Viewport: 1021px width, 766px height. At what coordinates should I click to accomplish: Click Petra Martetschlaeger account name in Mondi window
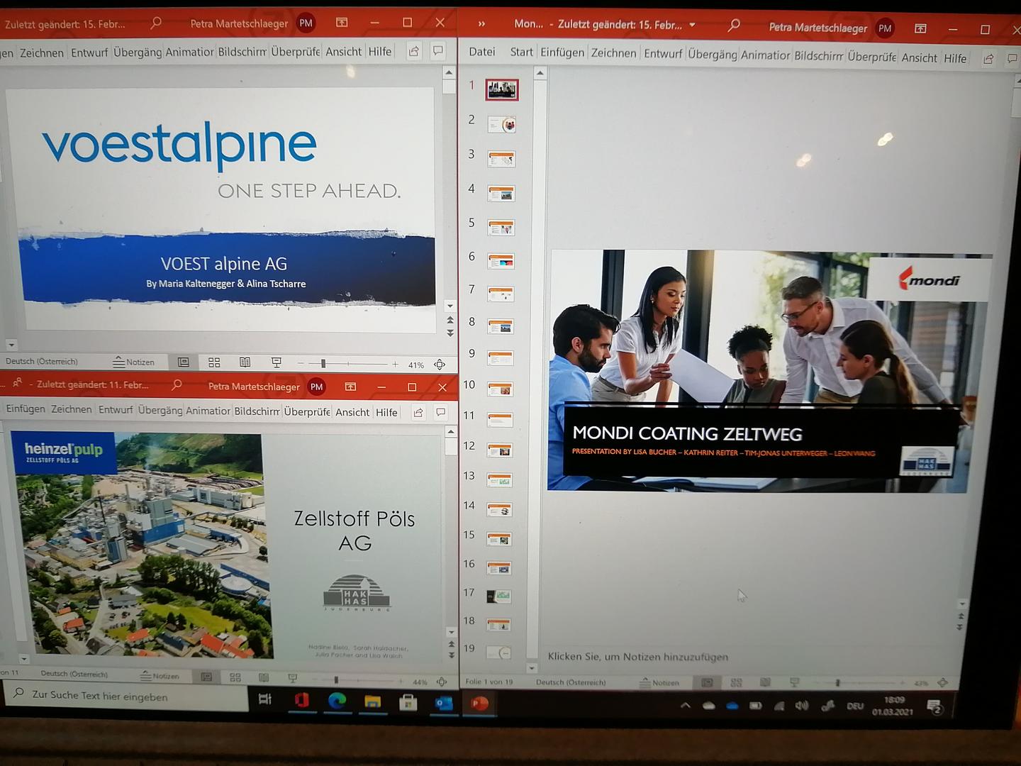pos(818,28)
